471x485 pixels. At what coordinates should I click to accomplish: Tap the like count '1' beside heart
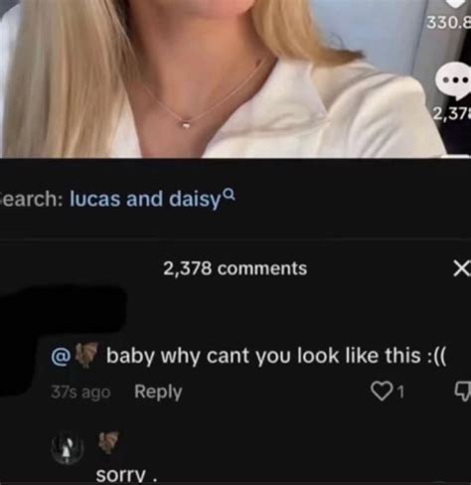401,393
